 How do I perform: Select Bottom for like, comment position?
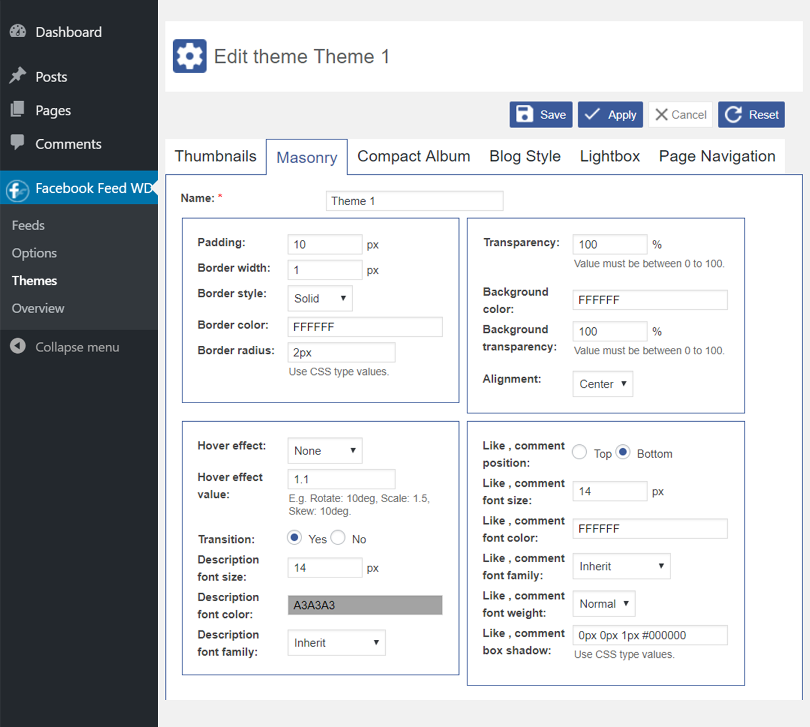(x=623, y=452)
